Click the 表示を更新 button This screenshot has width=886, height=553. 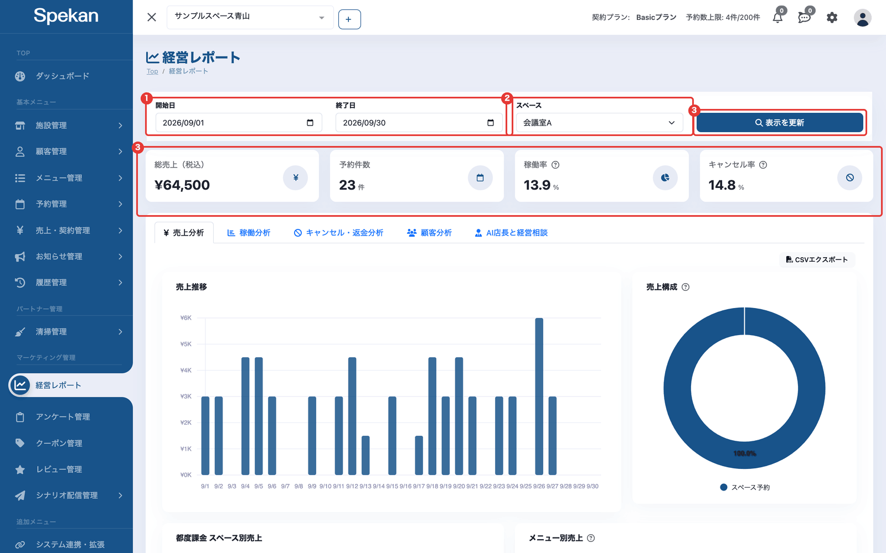(780, 123)
